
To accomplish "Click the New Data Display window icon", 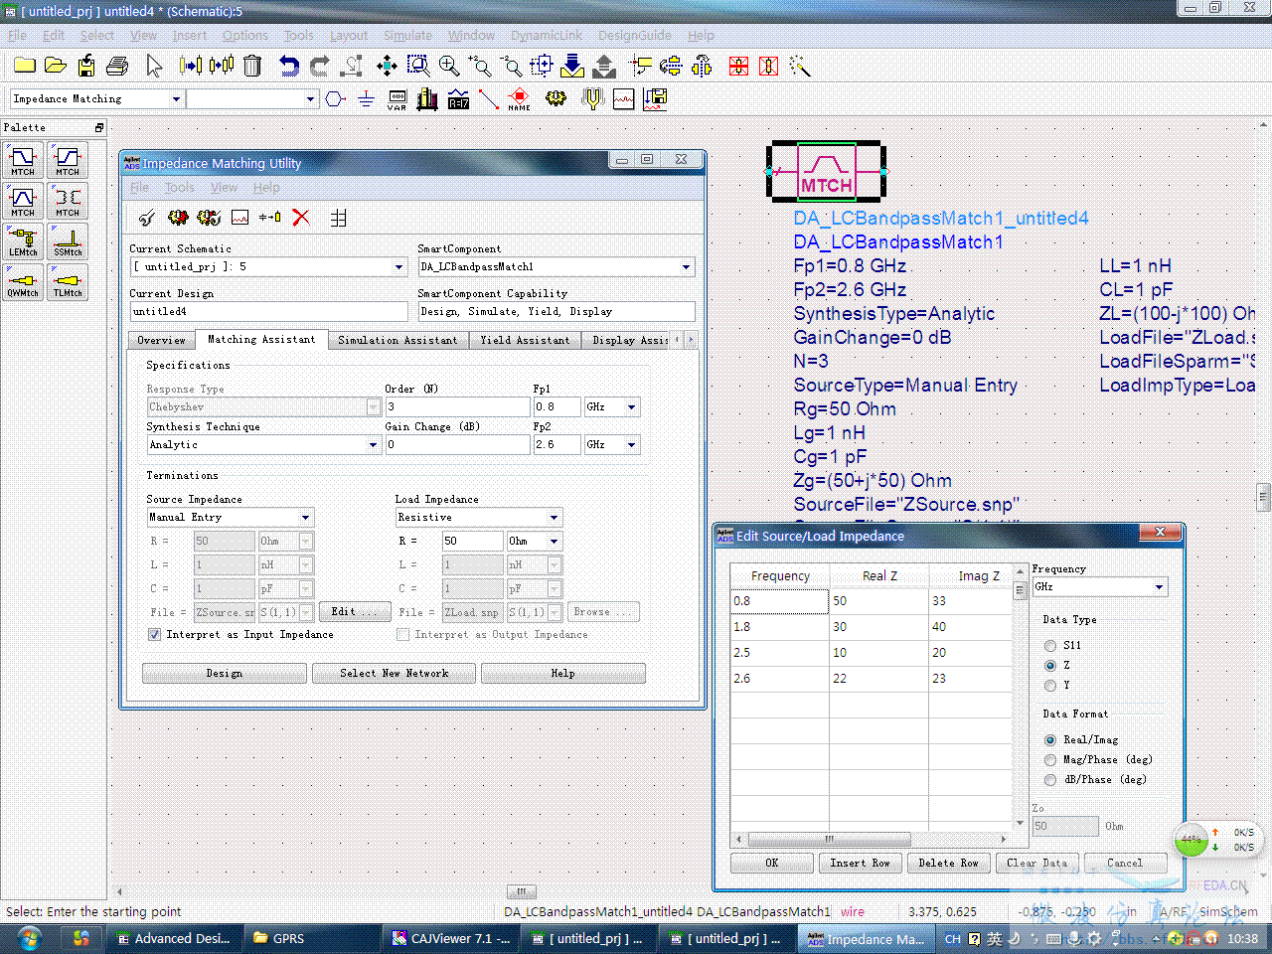I will click(x=623, y=98).
